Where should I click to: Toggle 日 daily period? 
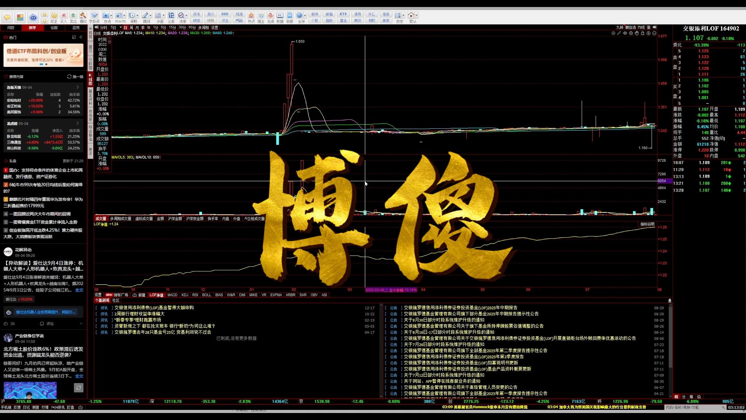[125, 28]
